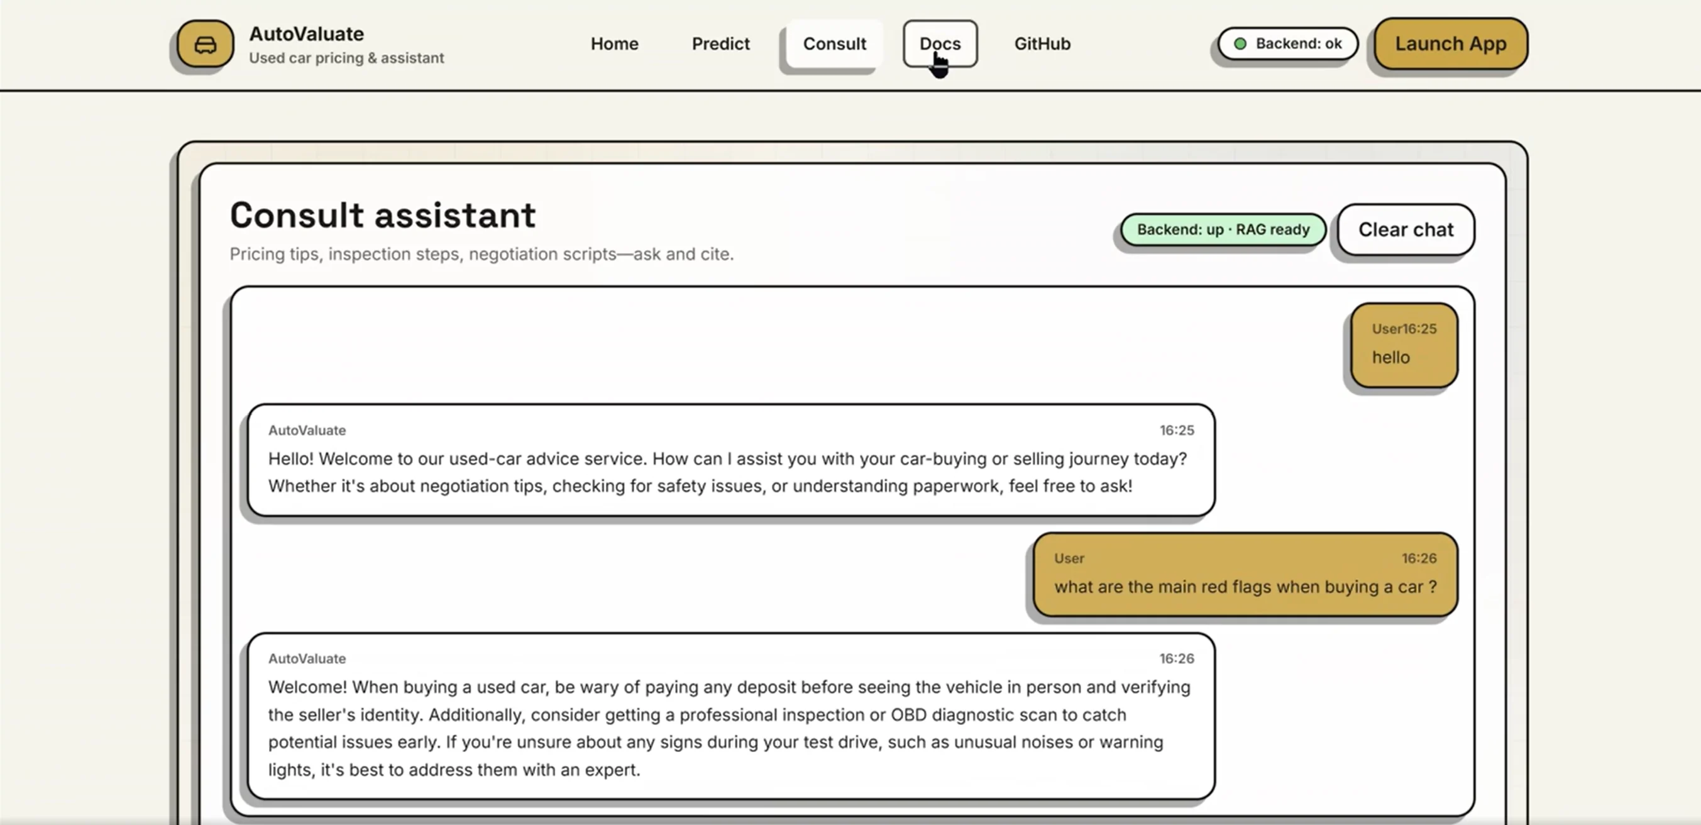
Task: Click the Clear chat button
Action: coord(1406,230)
